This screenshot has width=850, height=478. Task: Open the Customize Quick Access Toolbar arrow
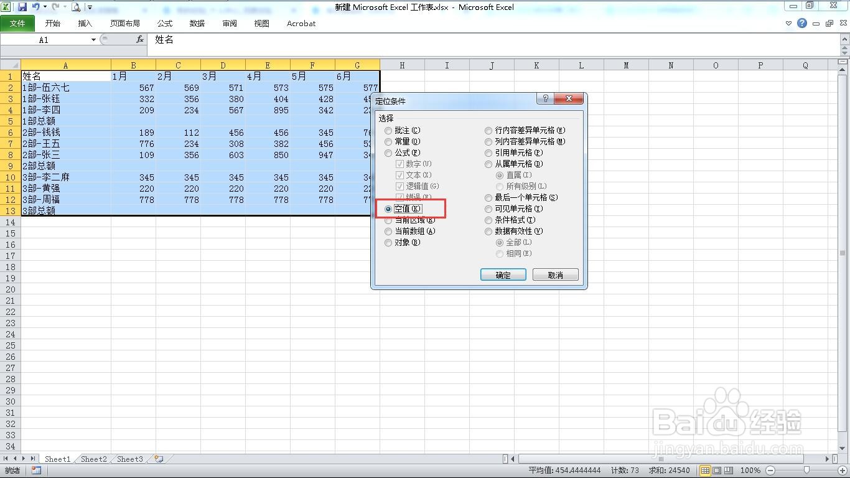click(90, 8)
